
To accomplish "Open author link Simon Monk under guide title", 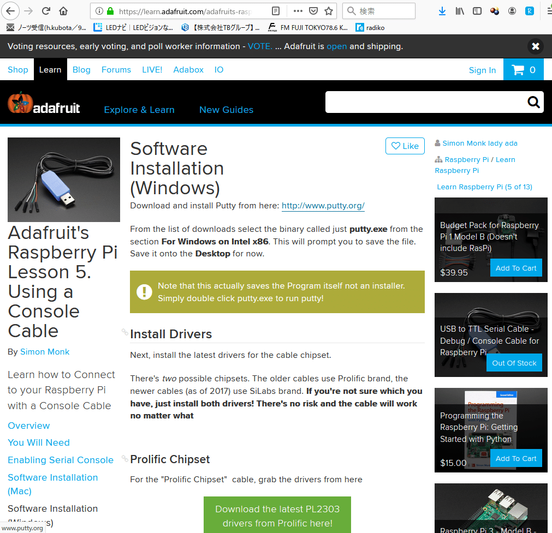I will click(45, 352).
